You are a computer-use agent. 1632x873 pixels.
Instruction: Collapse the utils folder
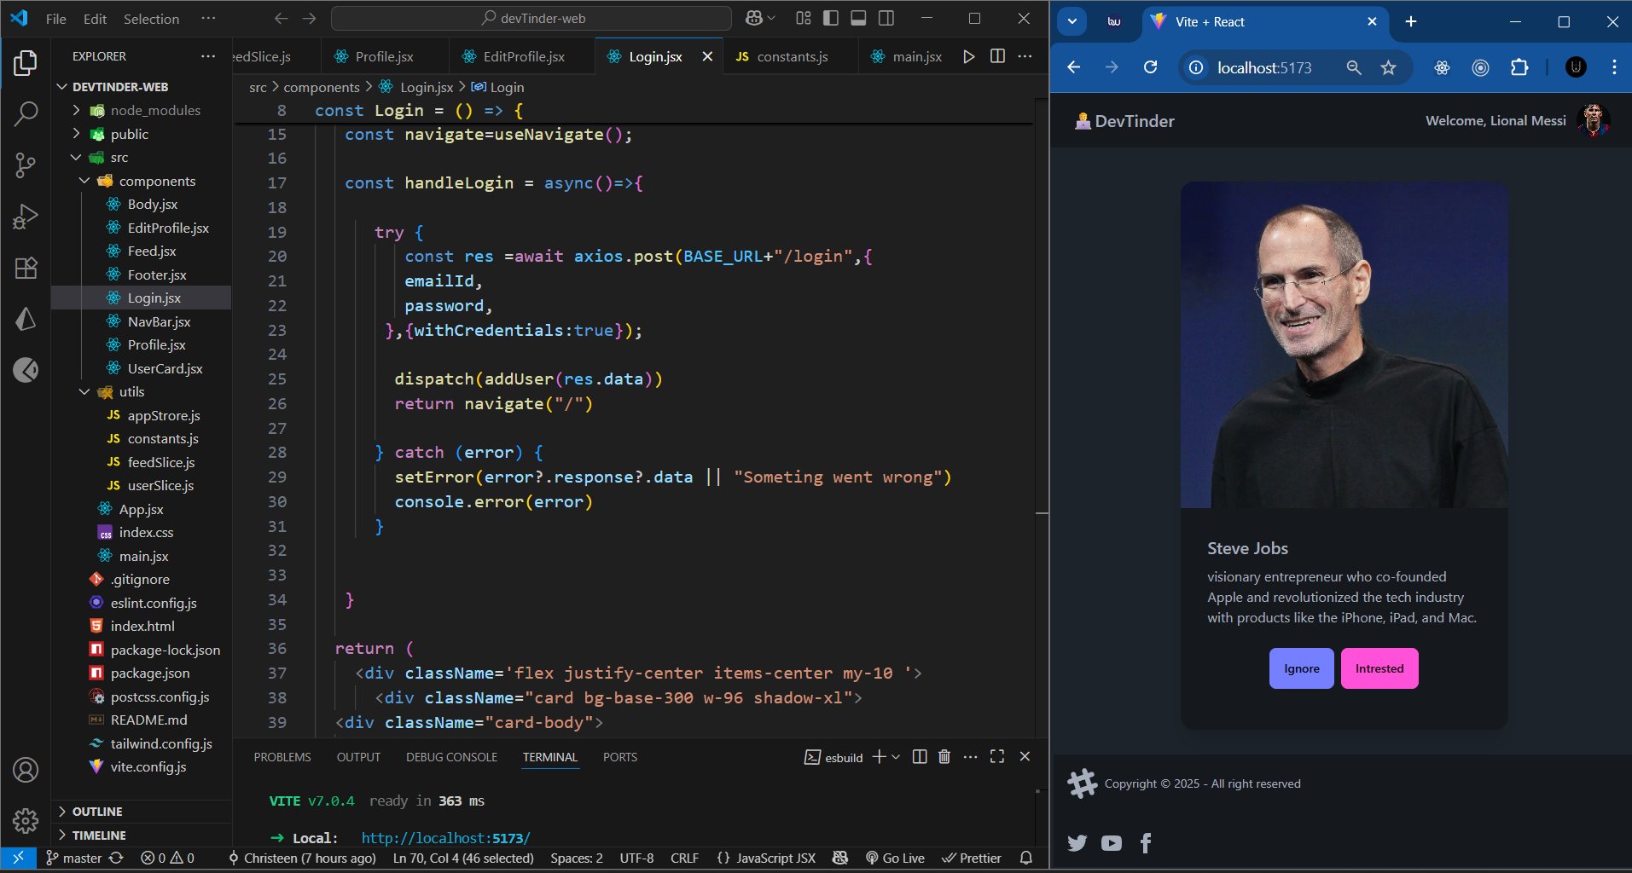pos(142,391)
